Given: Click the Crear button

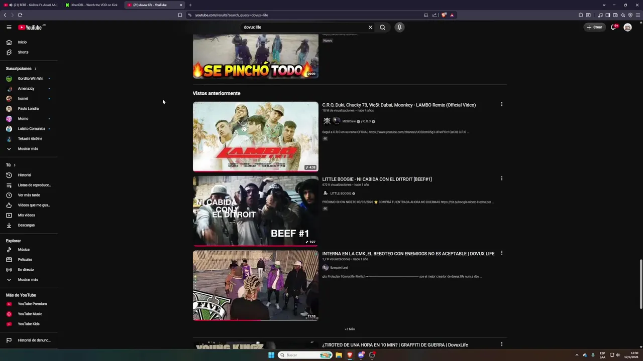Looking at the screenshot, I should [594, 27].
